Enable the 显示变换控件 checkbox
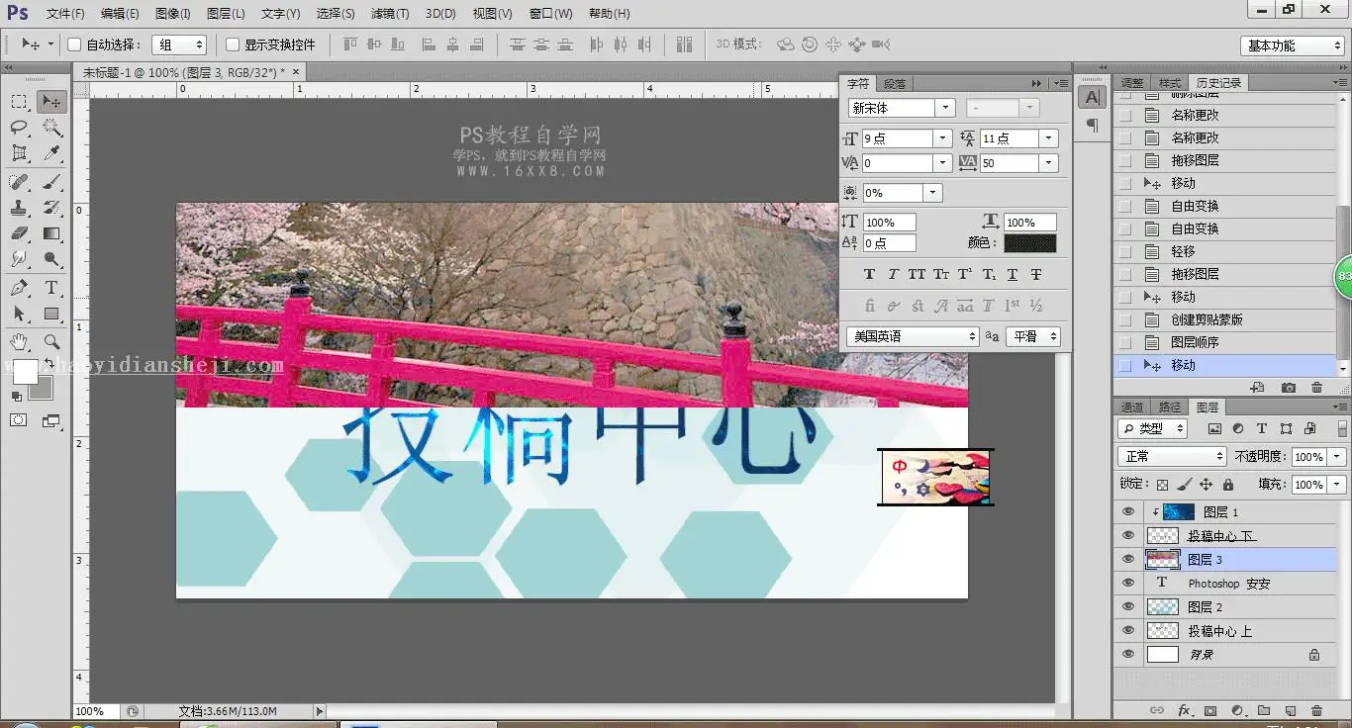Image resolution: width=1352 pixels, height=728 pixels. (x=233, y=45)
